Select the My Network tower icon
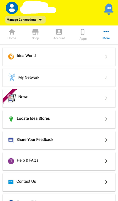This screenshot has height=201, width=118. [12, 78]
